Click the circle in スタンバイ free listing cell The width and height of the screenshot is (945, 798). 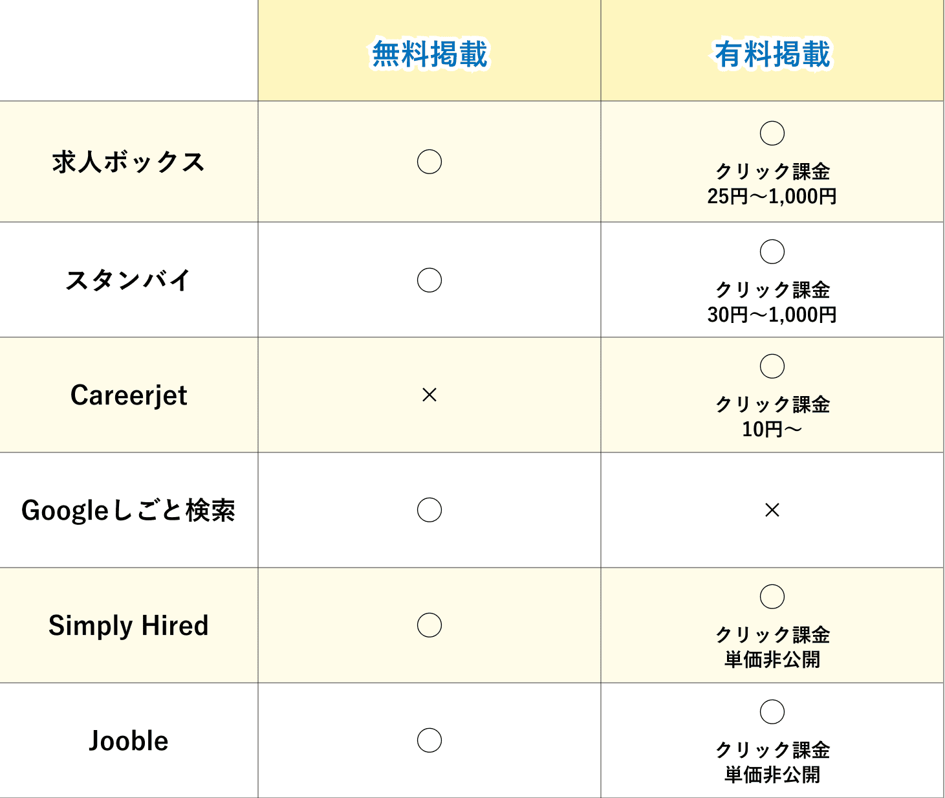pos(429,280)
